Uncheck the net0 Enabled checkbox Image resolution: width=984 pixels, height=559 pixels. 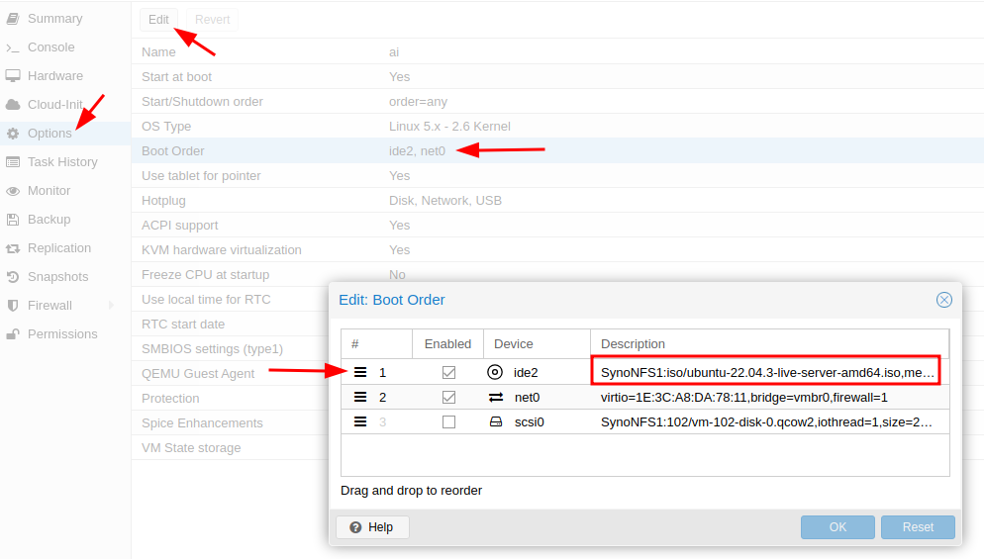pos(448,397)
